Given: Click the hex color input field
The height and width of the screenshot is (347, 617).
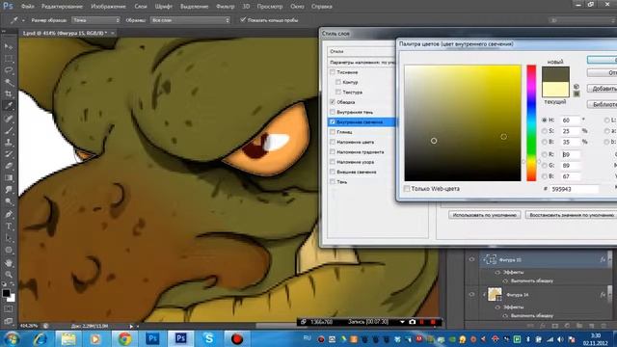Looking at the screenshot, I should tap(575, 189).
